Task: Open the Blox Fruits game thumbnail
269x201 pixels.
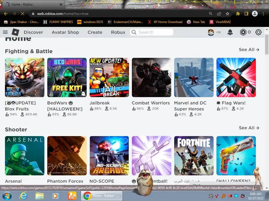Action: coord(25,77)
